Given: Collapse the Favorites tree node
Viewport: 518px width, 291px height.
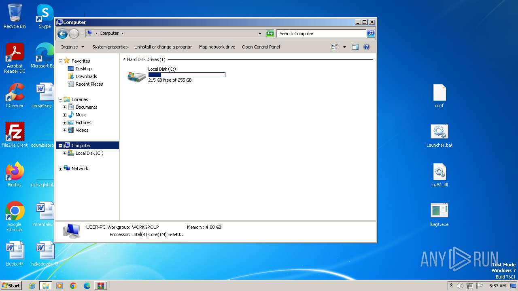Looking at the screenshot, I should 60,61.
